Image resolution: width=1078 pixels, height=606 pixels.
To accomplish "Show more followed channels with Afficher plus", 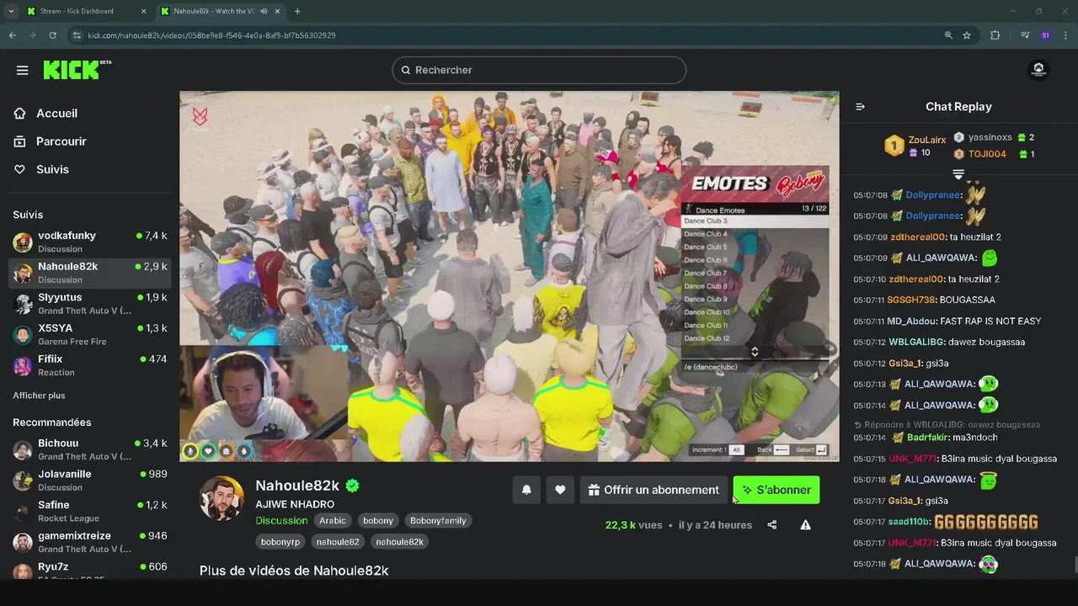I will [x=39, y=396].
